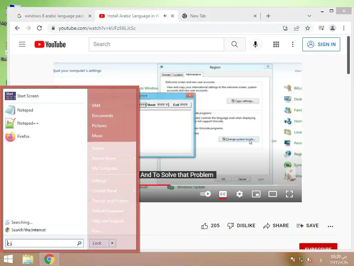Open the video settings gear
The width and height of the screenshot is (354, 266).
240,194
